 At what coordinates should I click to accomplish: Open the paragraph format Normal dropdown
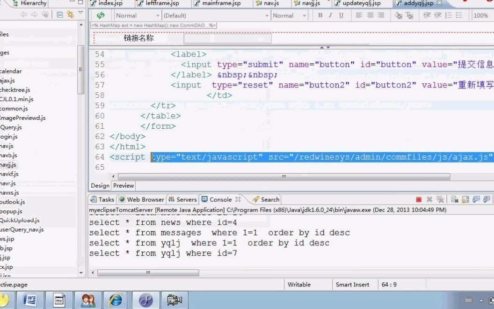tap(136, 15)
